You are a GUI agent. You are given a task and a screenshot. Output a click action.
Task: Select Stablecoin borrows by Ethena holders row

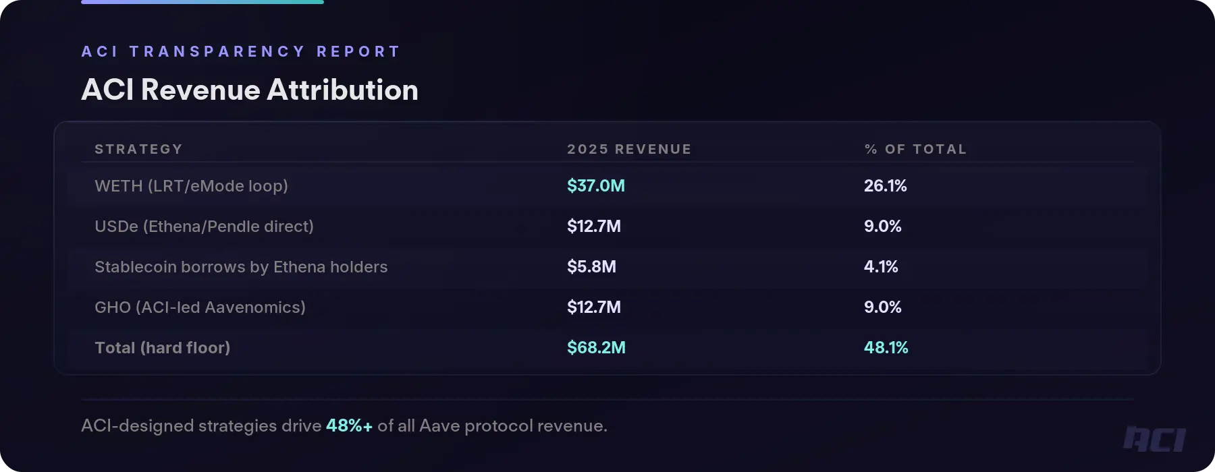[241, 267]
